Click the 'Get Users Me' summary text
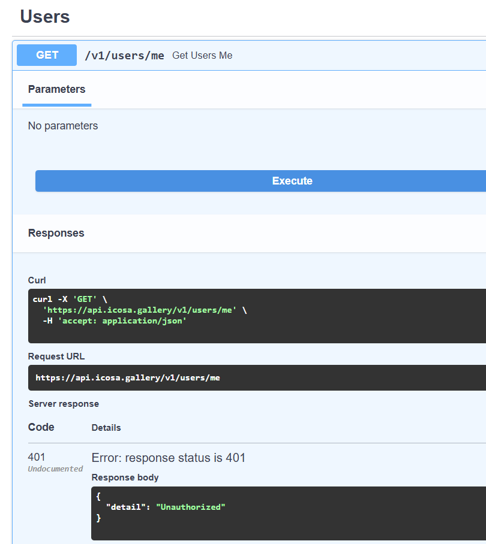The height and width of the screenshot is (544, 486). coord(202,56)
